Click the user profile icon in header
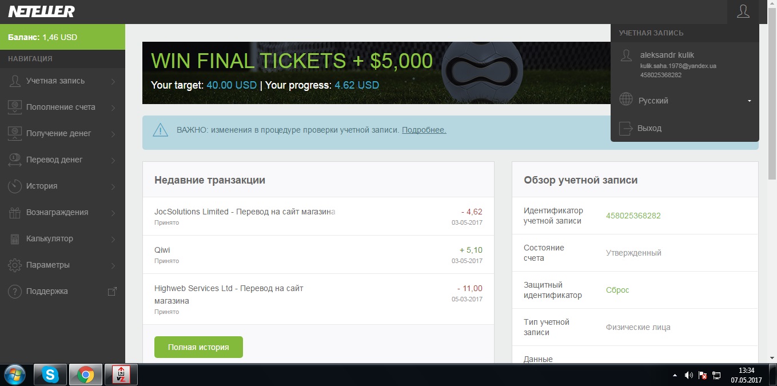 click(x=743, y=11)
